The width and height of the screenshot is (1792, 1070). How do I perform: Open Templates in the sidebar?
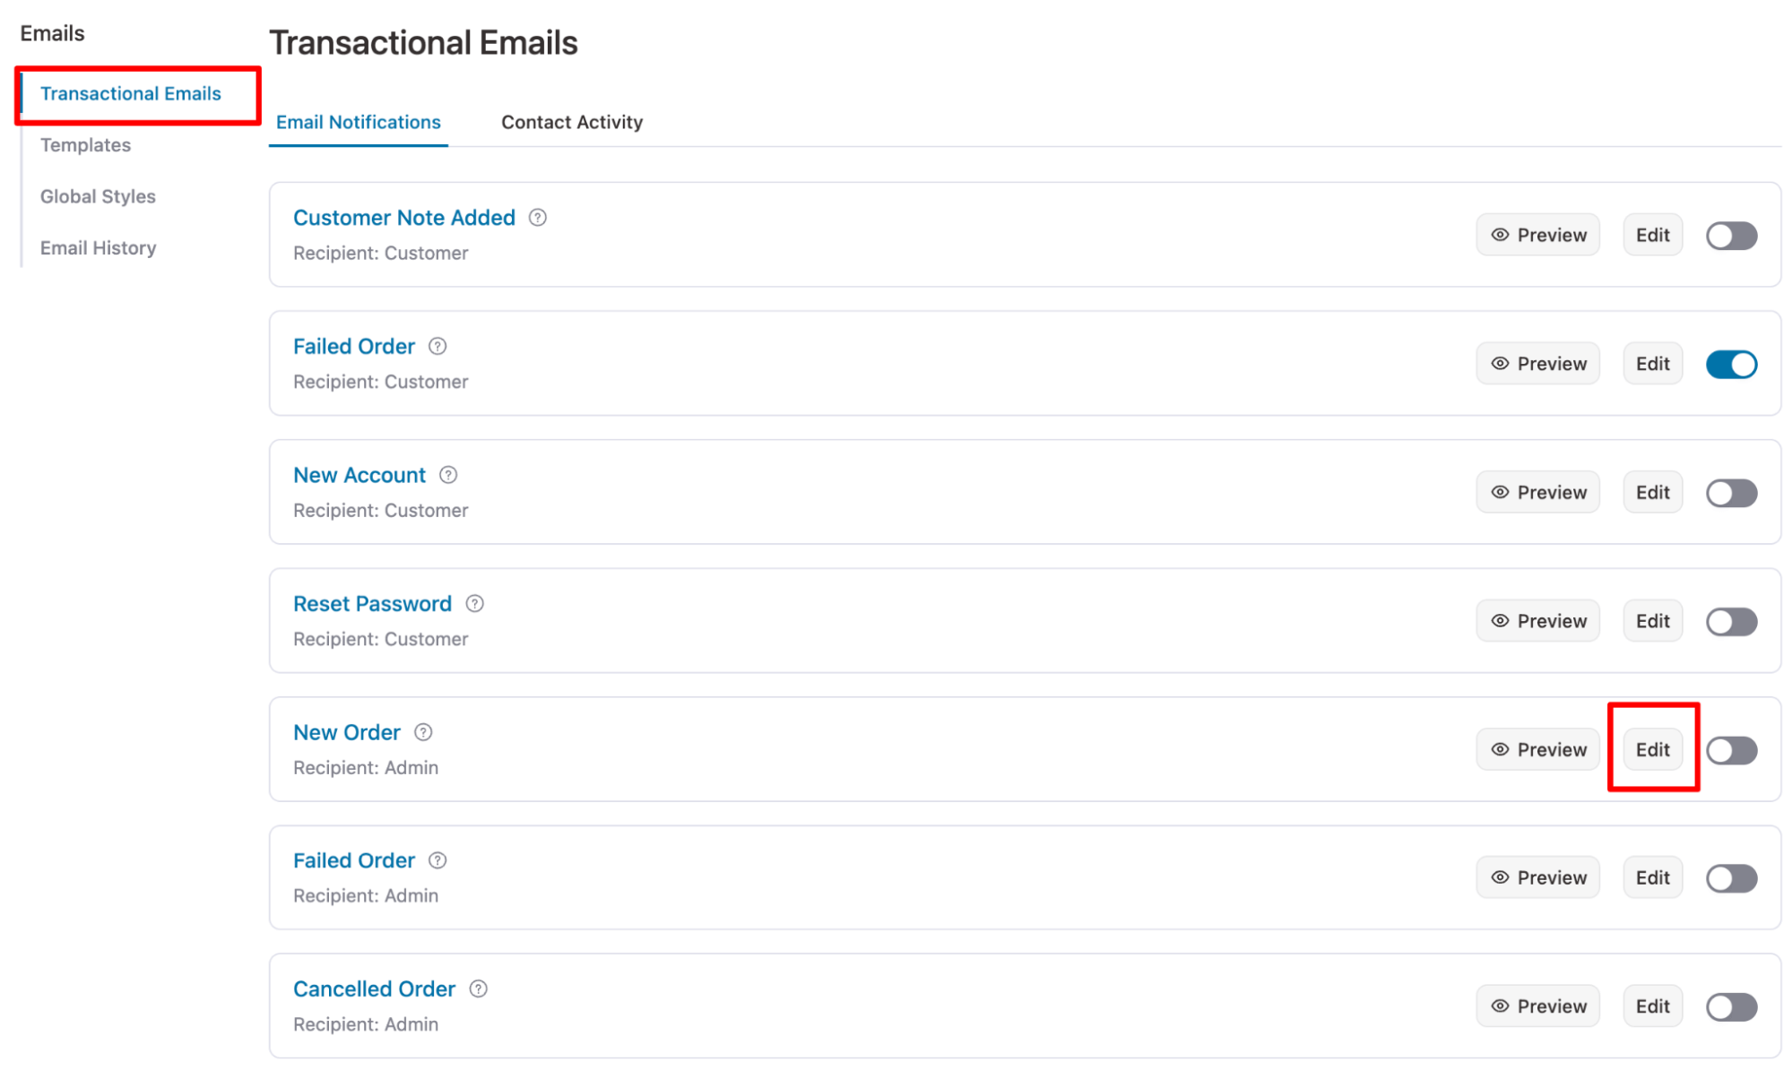pyautogui.click(x=85, y=145)
